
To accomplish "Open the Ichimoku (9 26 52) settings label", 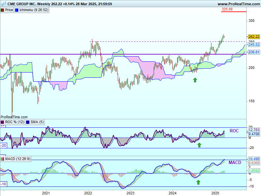I will 34,10.
